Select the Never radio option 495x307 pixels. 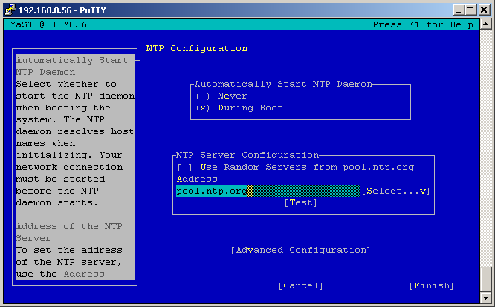point(221,96)
